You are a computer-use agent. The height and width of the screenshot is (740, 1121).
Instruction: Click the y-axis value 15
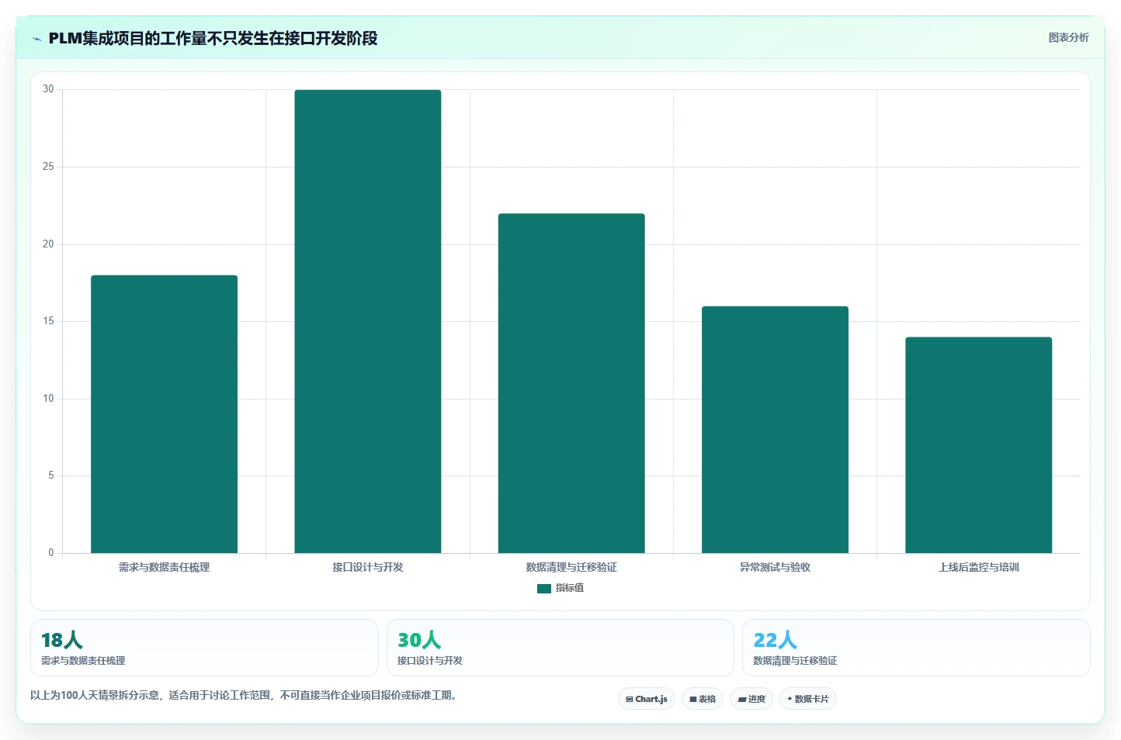tap(48, 321)
